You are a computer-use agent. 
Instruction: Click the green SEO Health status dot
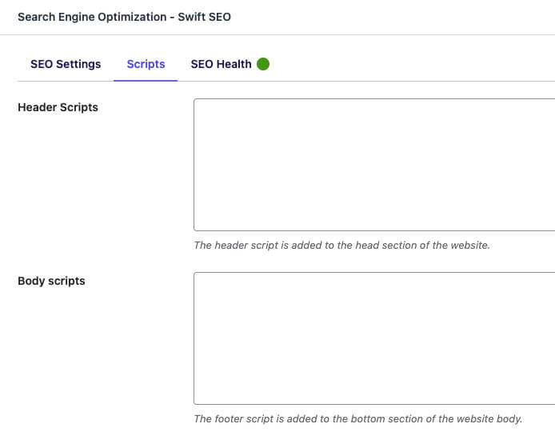point(263,64)
